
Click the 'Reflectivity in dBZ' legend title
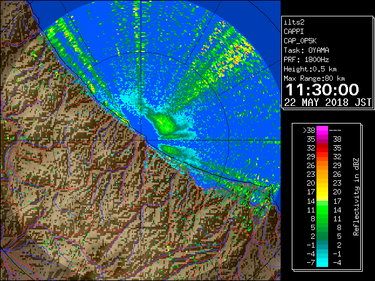coord(356,197)
